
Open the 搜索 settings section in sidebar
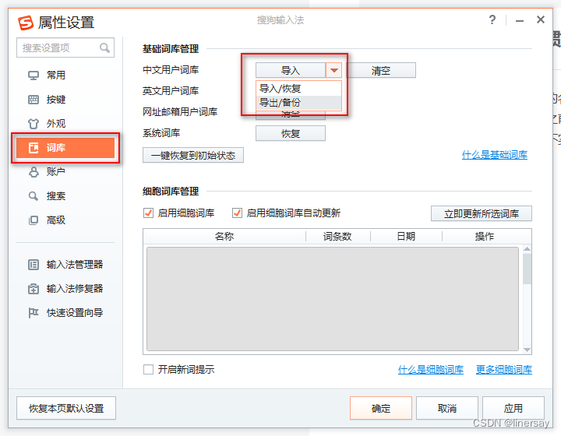(x=65, y=196)
